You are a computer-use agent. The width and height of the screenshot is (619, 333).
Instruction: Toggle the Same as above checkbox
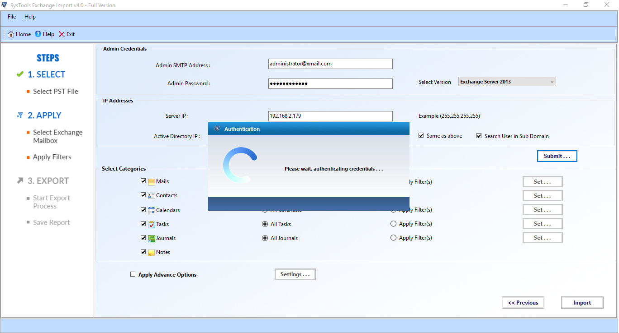[x=421, y=135]
